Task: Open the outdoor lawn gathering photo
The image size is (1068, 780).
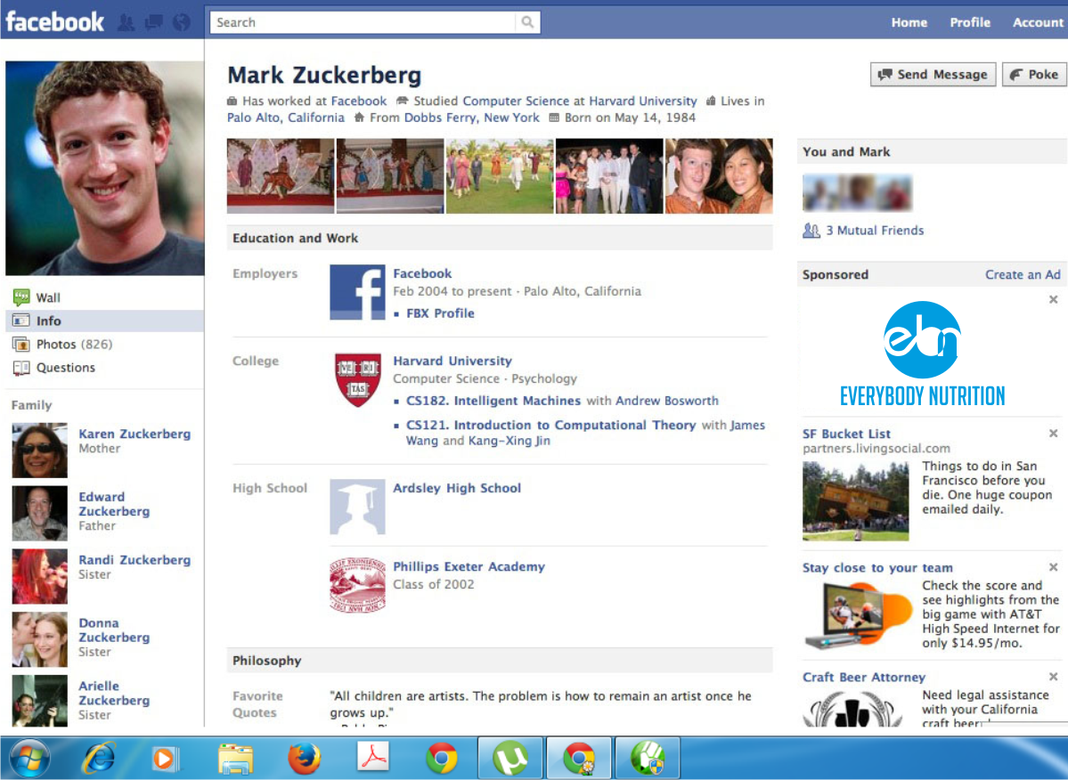Action: [500, 175]
